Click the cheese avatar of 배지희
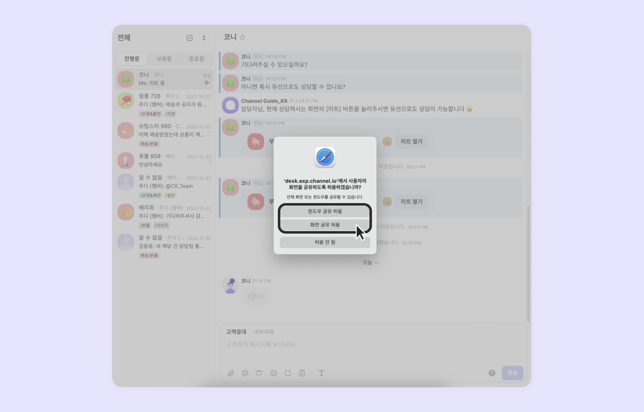The height and width of the screenshot is (412, 644). (126, 212)
